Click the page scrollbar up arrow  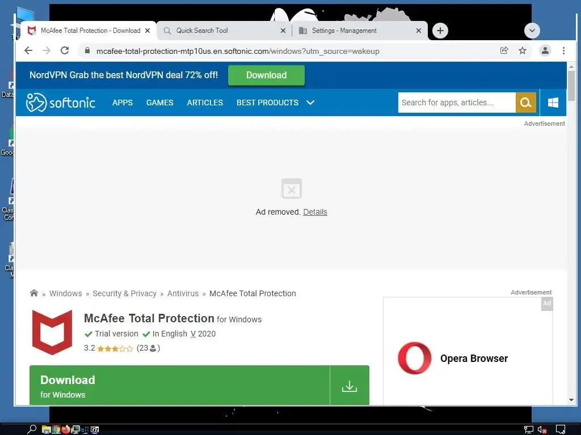pos(571,67)
